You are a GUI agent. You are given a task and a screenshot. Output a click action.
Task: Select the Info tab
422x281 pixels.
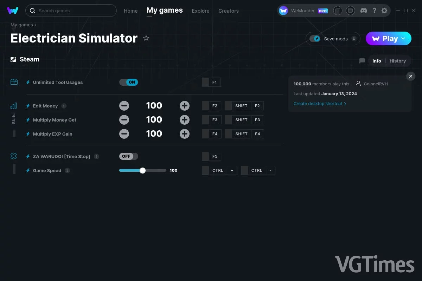coord(377,61)
